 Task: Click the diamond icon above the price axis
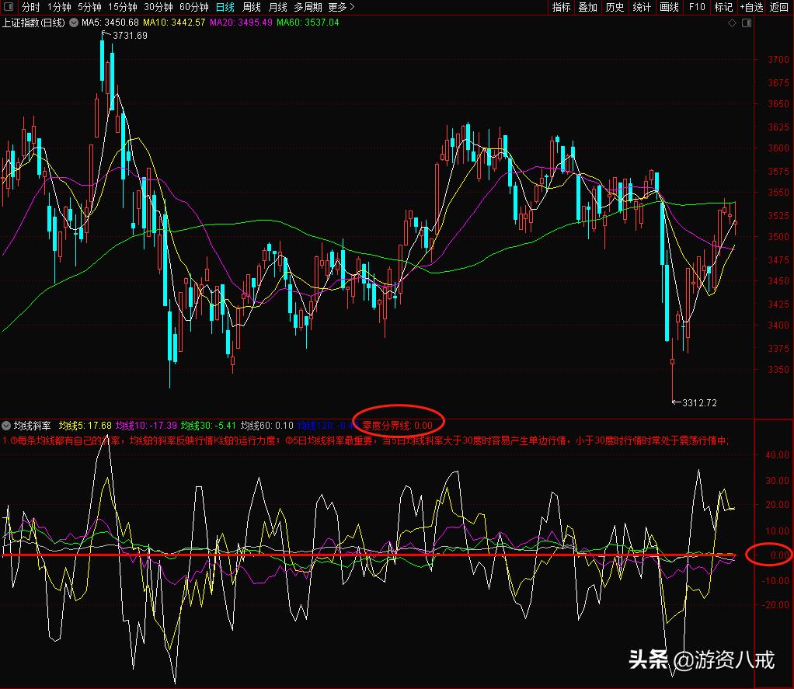(732, 23)
